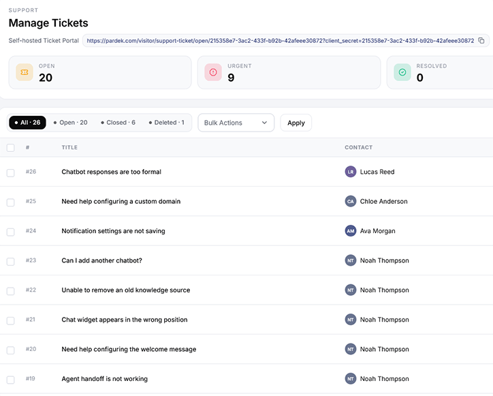Click Noah Thompson on ticket #23 row

click(385, 260)
